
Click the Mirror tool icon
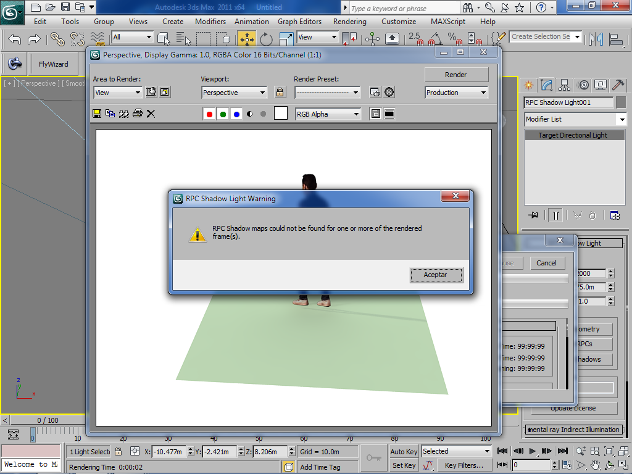tap(596, 39)
